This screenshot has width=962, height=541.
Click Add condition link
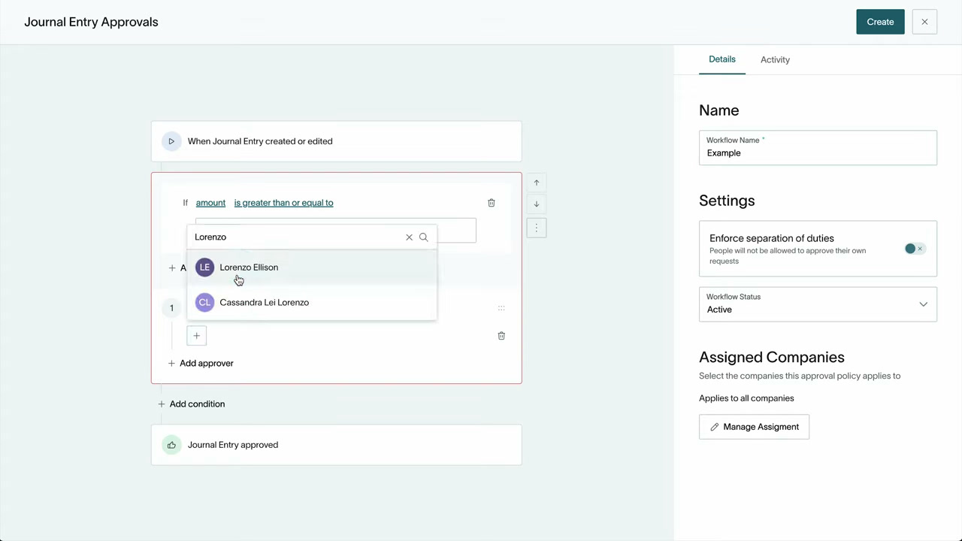(192, 404)
